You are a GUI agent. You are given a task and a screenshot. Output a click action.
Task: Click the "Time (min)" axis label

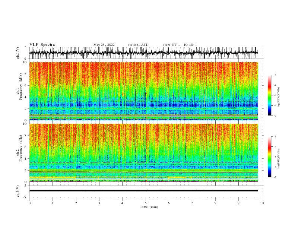pyautogui.click(x=149, y=207)
